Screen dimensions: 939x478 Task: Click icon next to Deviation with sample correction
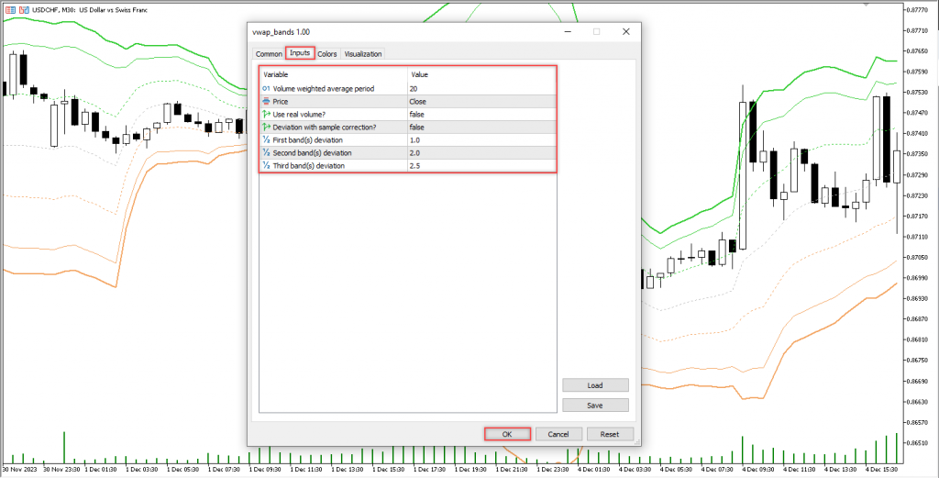click(x=266, y=127)
